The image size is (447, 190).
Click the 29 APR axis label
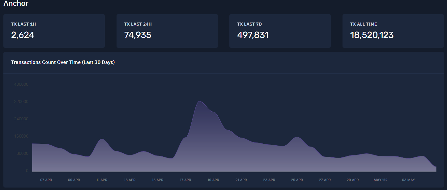[353, 180]
